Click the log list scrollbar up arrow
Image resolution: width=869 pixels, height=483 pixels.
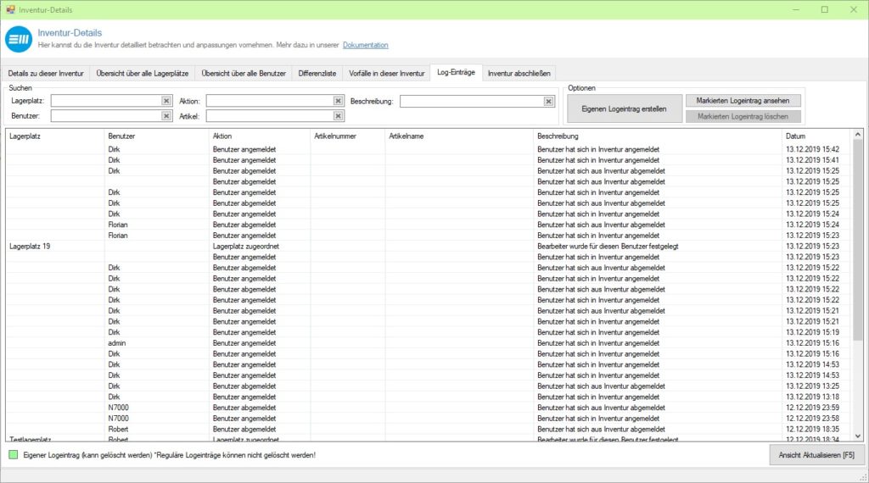pos(857,135)
